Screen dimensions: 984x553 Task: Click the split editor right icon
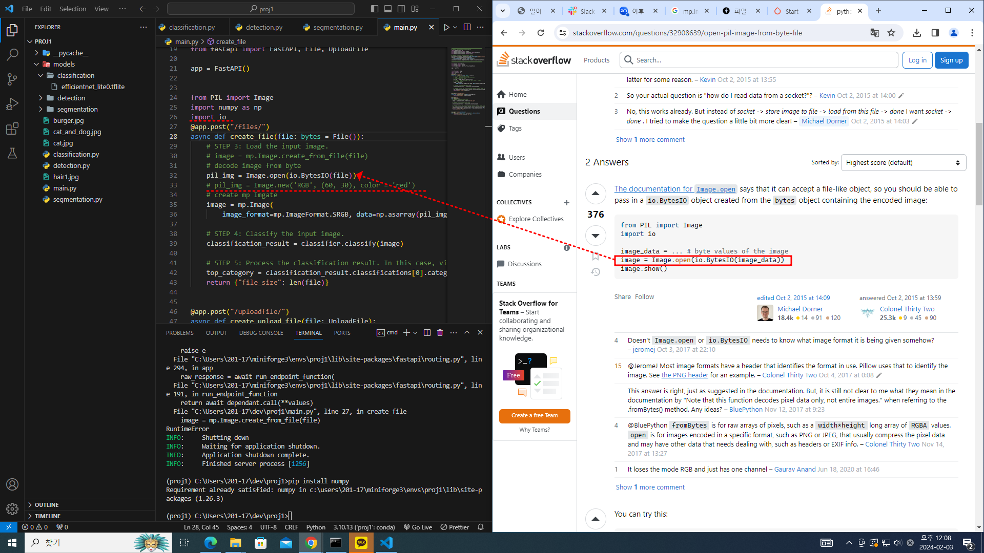pyautogui.click(x=467, y=27)
